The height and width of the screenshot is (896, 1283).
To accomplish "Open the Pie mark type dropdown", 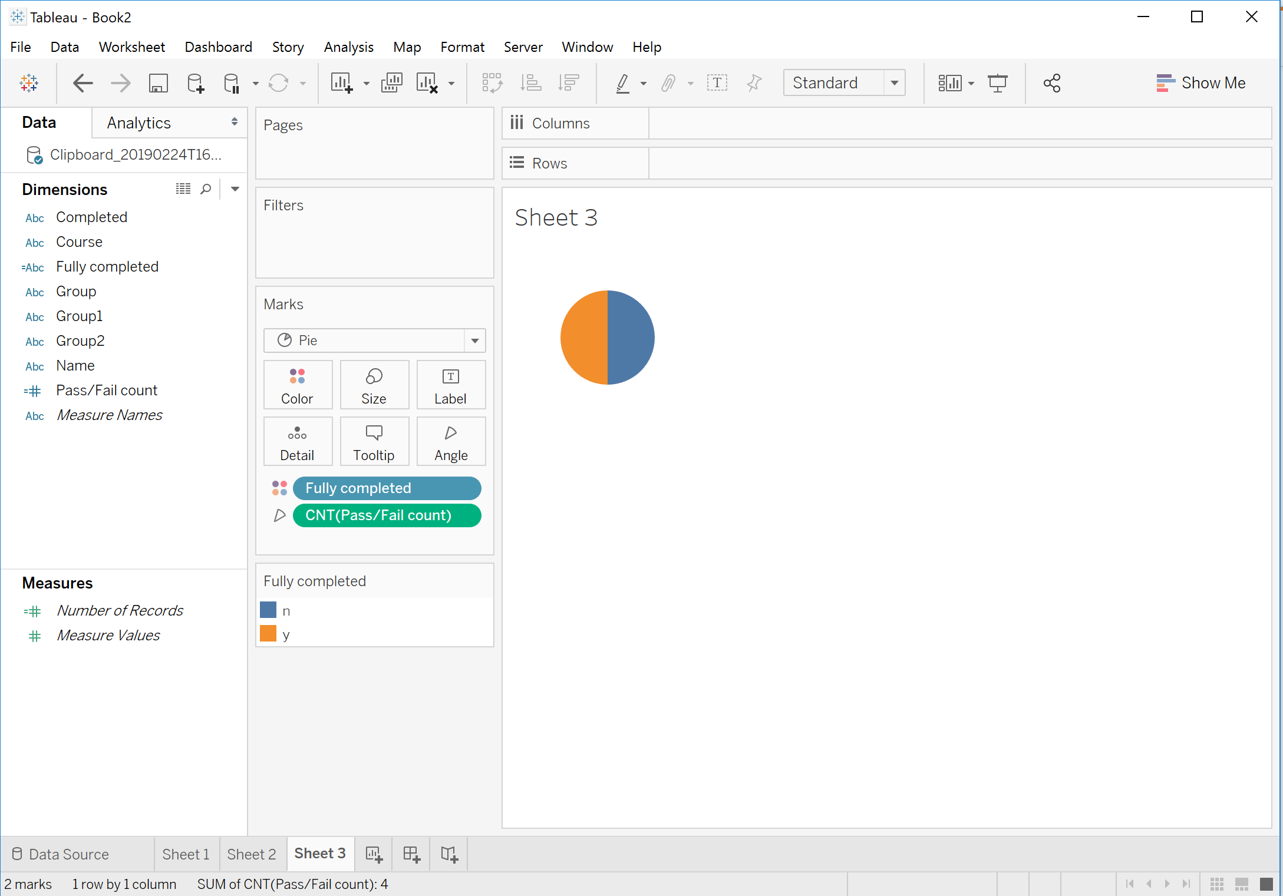I will [x=474, y=340].
